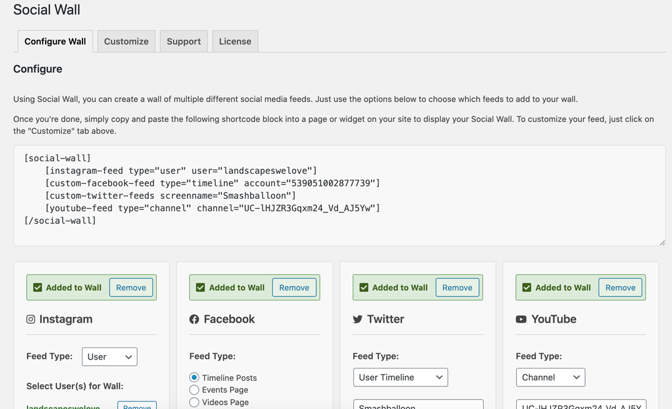Select the Events Page radio button
The height and width of the screenshot is (409, 672).
193,390
